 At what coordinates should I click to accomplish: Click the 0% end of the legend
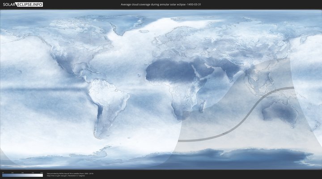(x=3, y=175)
